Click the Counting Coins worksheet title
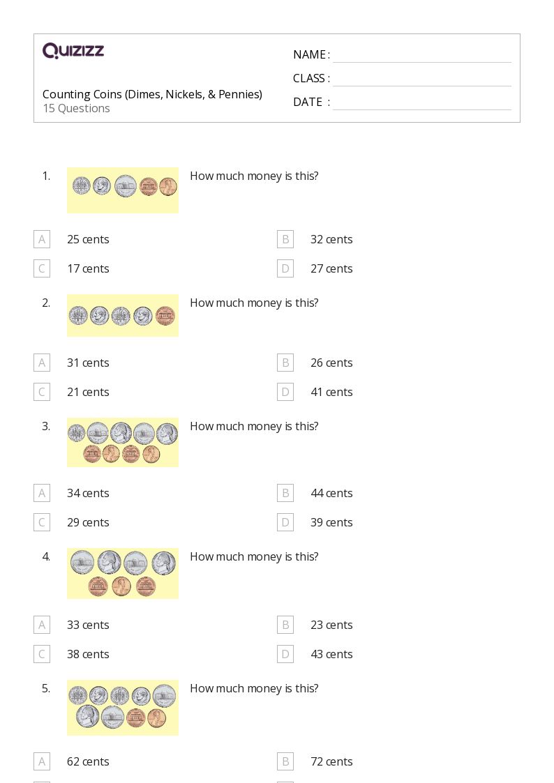 click(152, 94)
